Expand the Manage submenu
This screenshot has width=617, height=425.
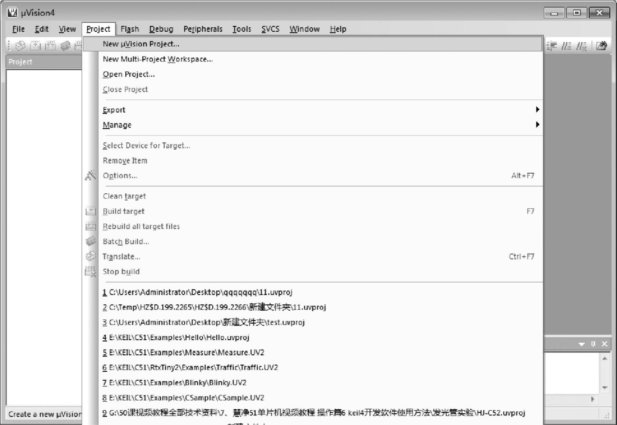click(x=320, y=125)
